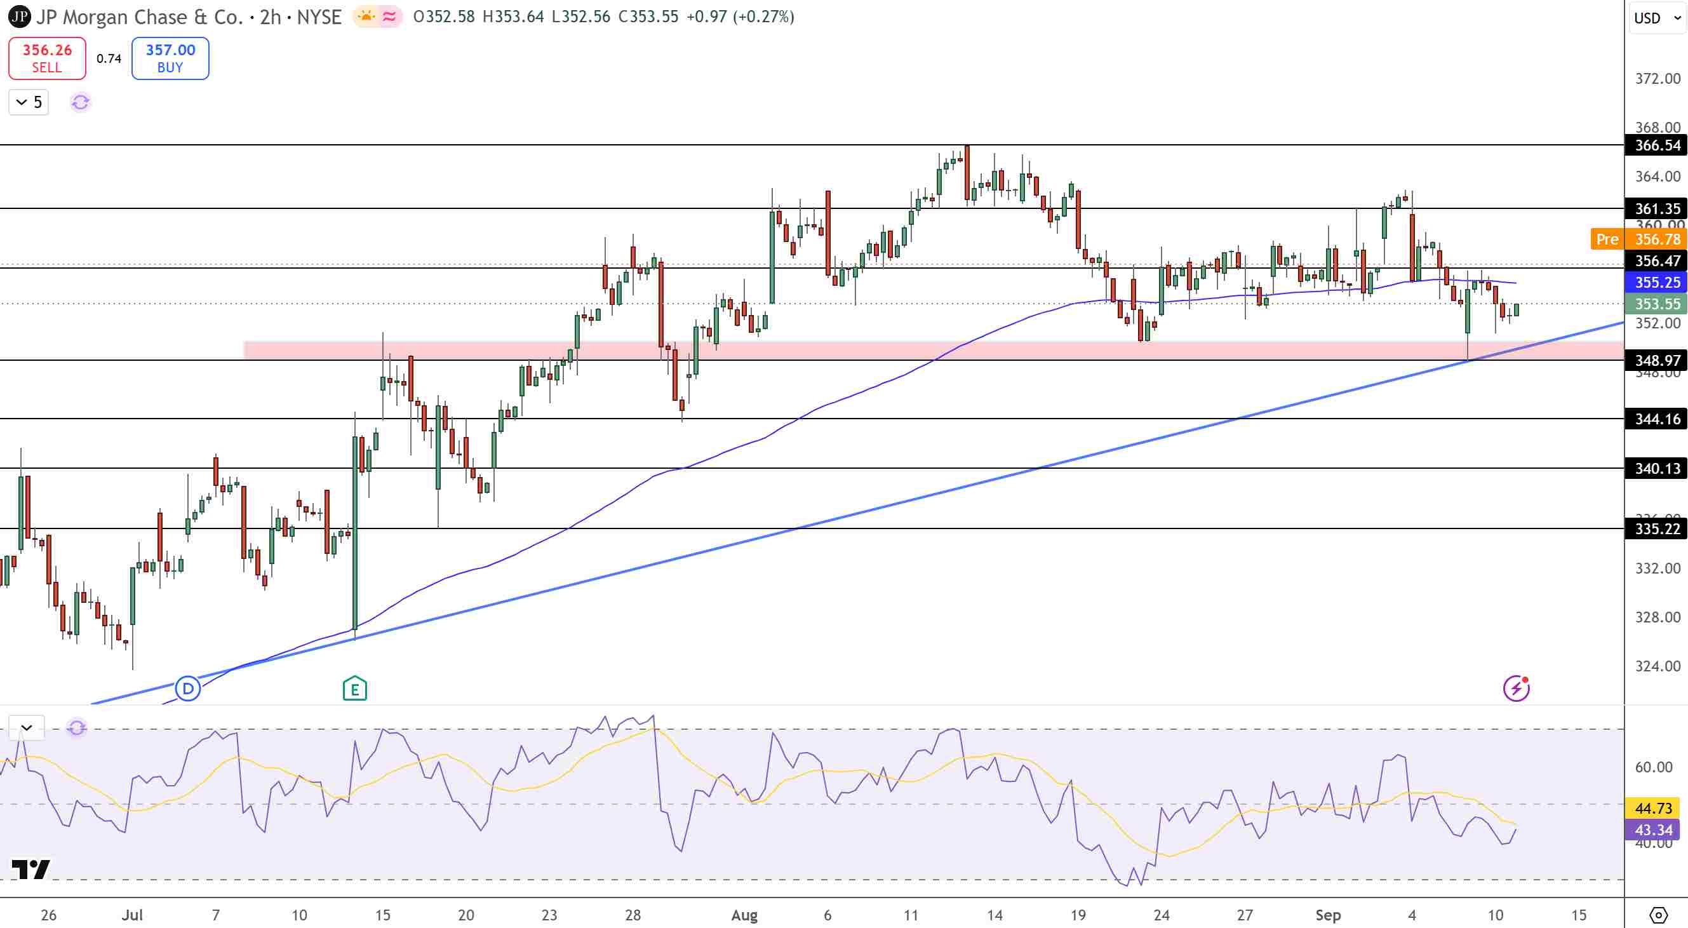Click the 357.00 BUY button
This screenshot has width=1688, height=928.
pos(170,58)
